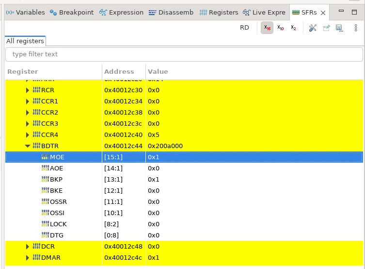Screen dimensions: 365x269
Task: Switch to the Disassemb tab
Action: point(171,12)
